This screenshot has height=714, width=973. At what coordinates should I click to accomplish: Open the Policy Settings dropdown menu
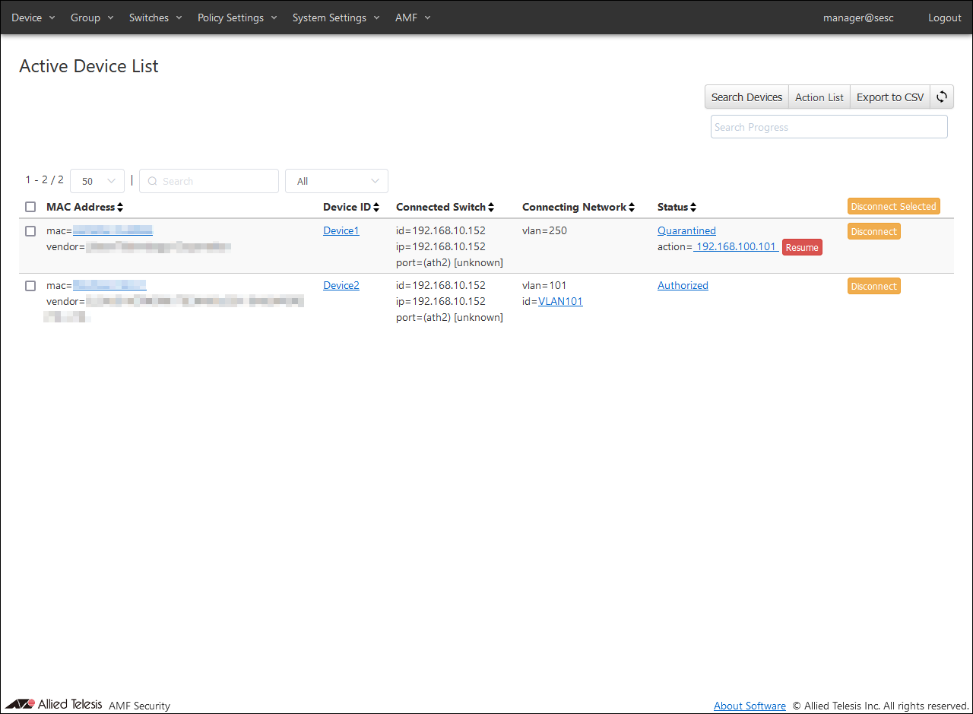pyautogui.click(x=237, y=17)
